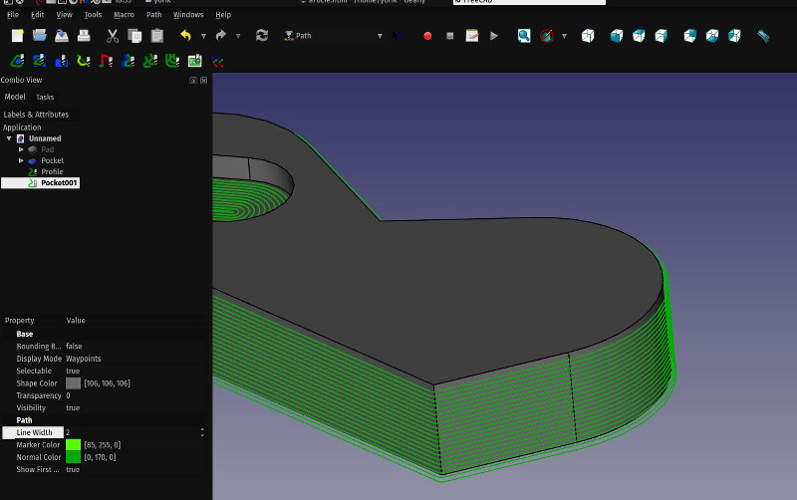Open the Macros dialog notepad icon
This screenshot has width=797, height=500.
[472, 36]
